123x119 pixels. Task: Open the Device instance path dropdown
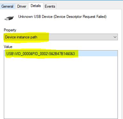[x=61, y=37]
